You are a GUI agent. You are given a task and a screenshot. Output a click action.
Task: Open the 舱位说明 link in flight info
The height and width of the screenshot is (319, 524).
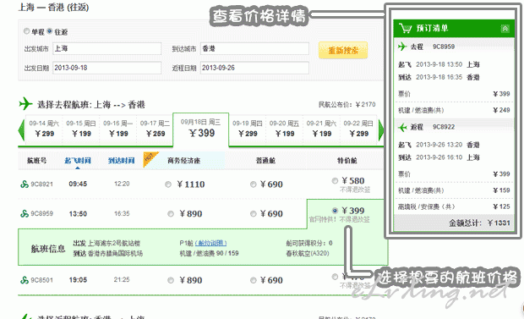211,243
